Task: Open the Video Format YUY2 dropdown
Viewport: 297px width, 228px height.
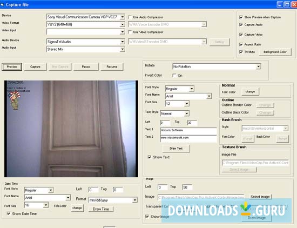Action: click(x=123, y=24)
